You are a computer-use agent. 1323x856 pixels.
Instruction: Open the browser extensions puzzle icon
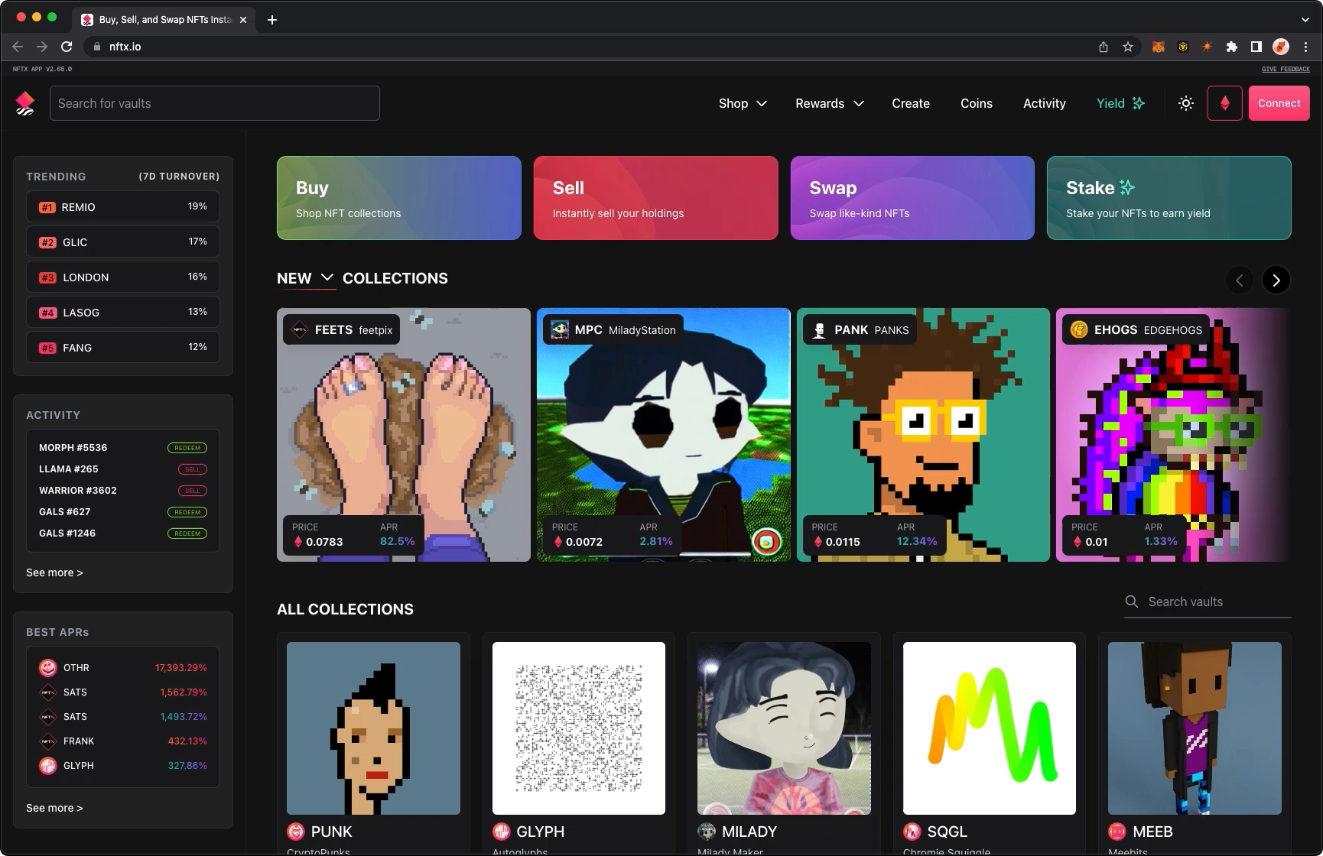pyautogui.click(x=1231, y=47)
